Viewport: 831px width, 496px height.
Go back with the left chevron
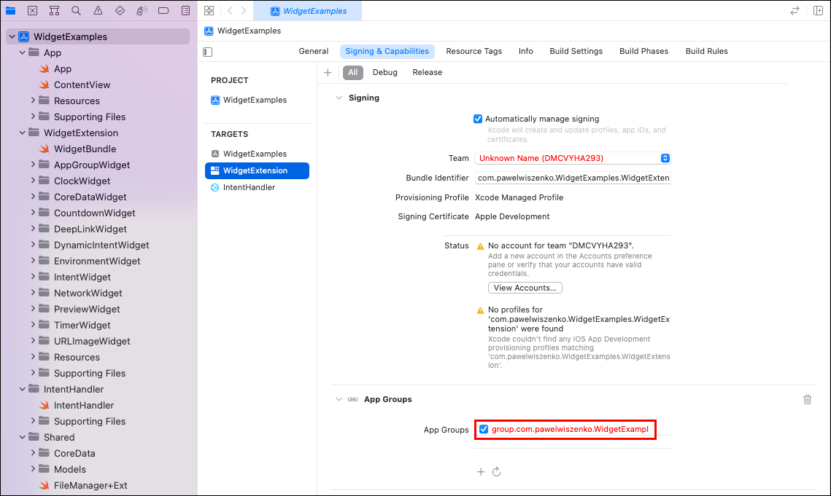point(230,11)
